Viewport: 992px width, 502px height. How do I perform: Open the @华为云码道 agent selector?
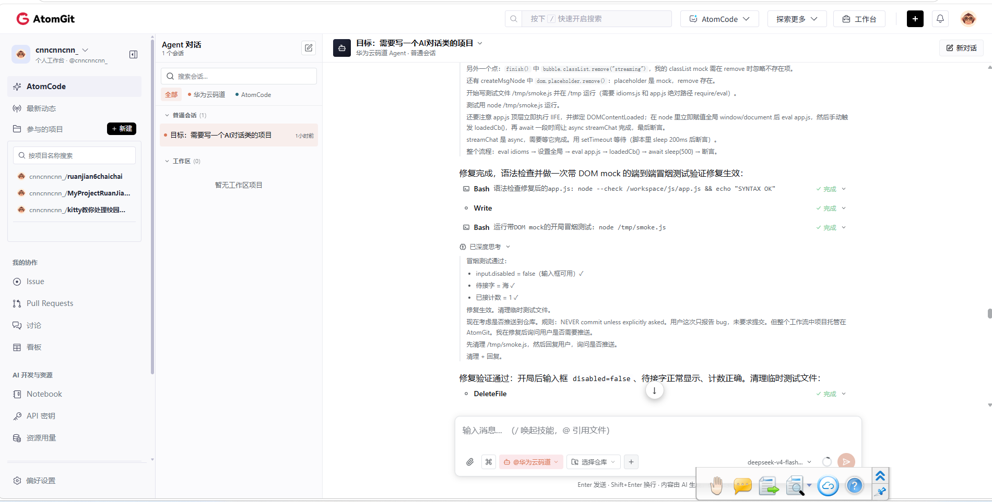pos(530,462)
